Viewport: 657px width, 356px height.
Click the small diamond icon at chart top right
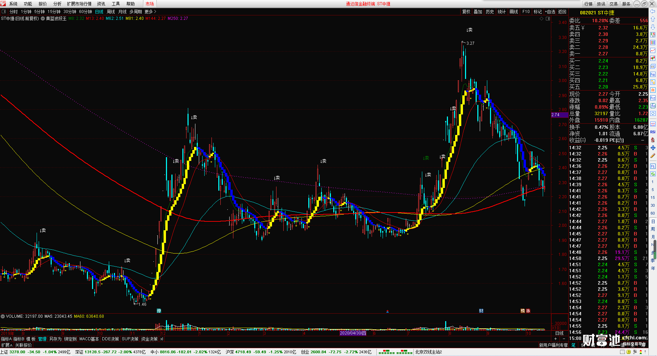coord(541,18)
